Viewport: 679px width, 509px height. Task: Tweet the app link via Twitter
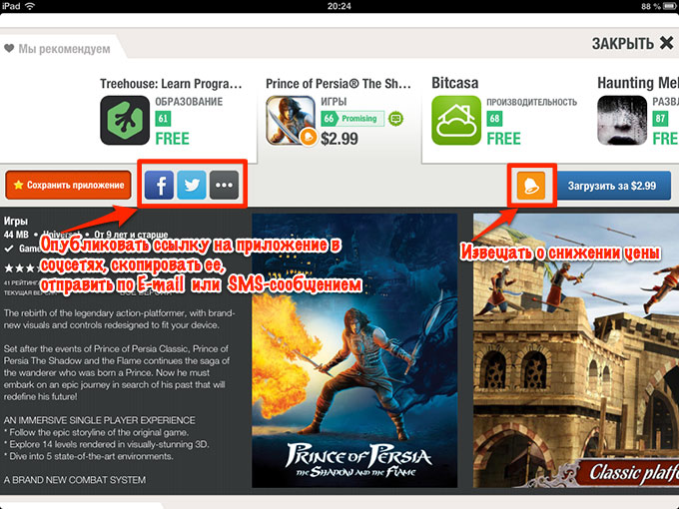pyautogui.click(x=192, y=185)
